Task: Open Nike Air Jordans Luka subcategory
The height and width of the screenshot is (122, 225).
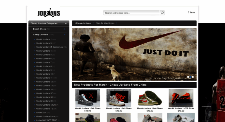Action: tap(45, 117)
